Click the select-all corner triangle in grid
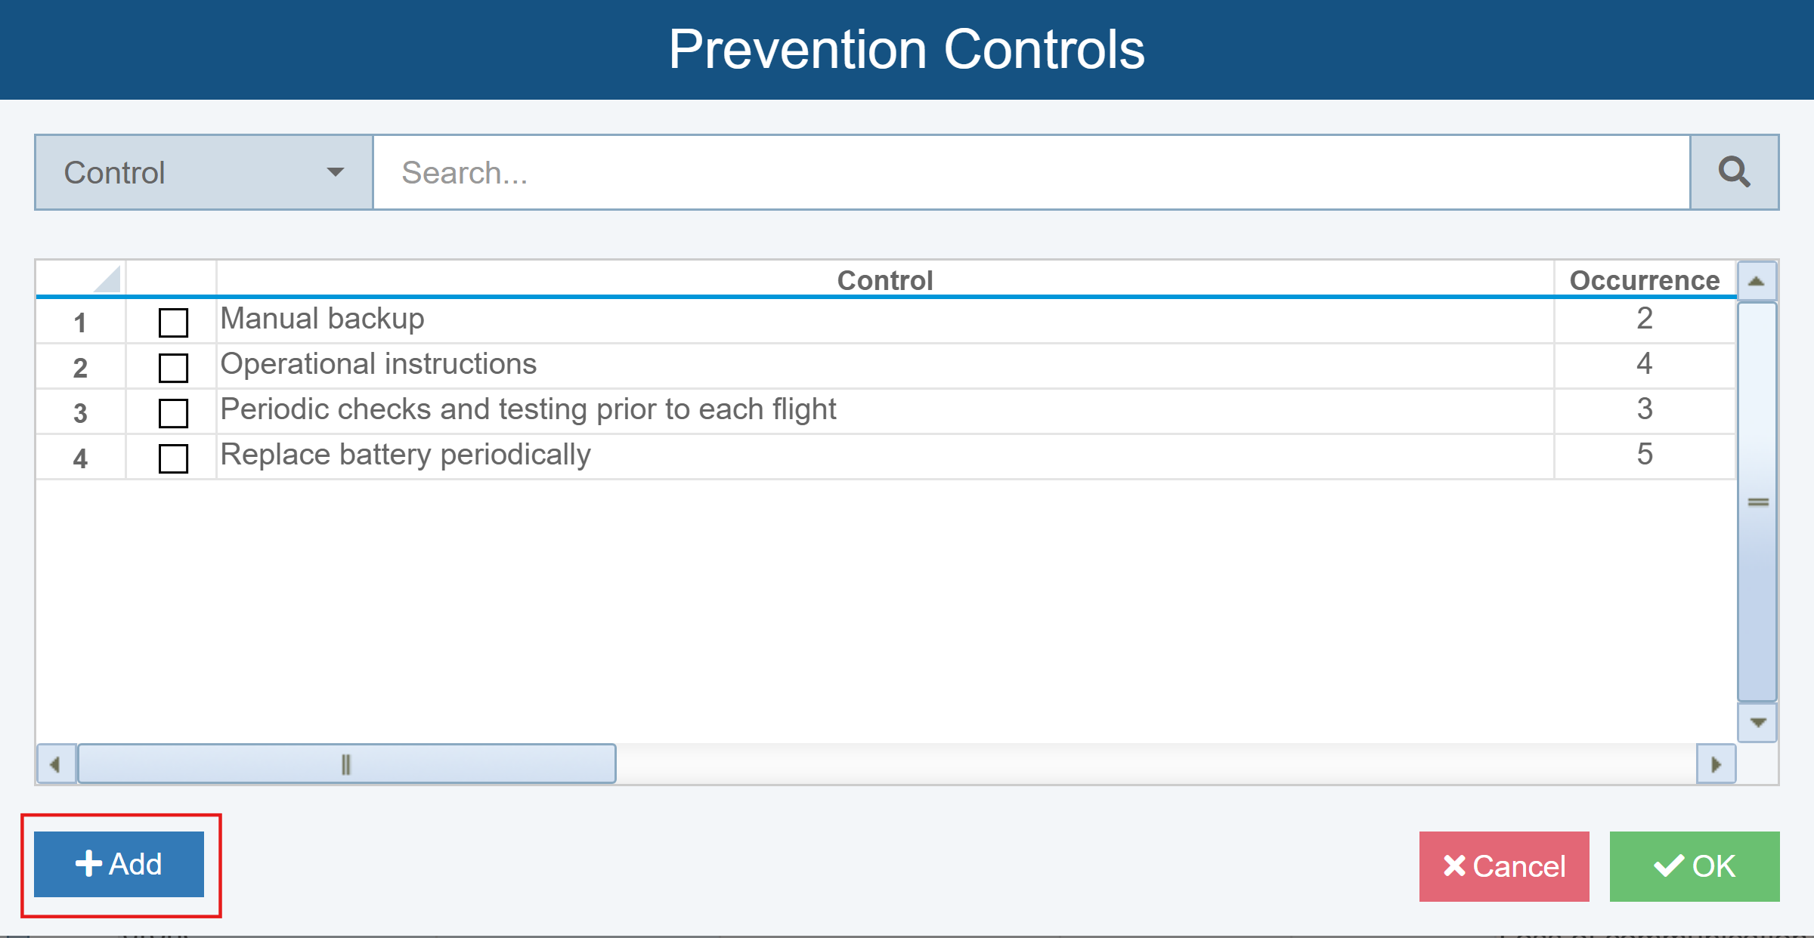 click(x=107, y=279)
